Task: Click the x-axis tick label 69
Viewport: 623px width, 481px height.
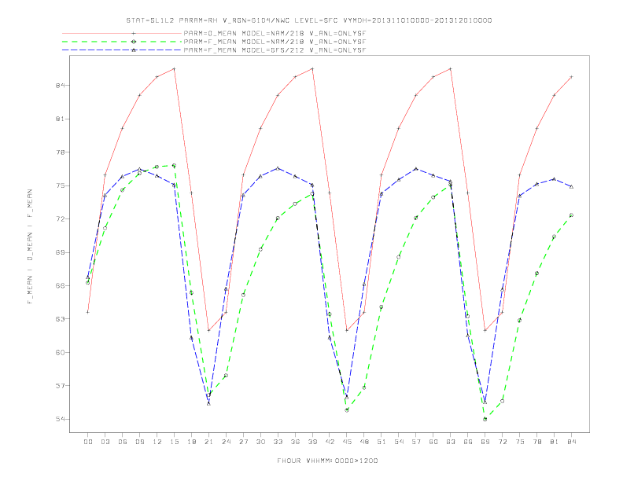Action: tap(485, 442)
